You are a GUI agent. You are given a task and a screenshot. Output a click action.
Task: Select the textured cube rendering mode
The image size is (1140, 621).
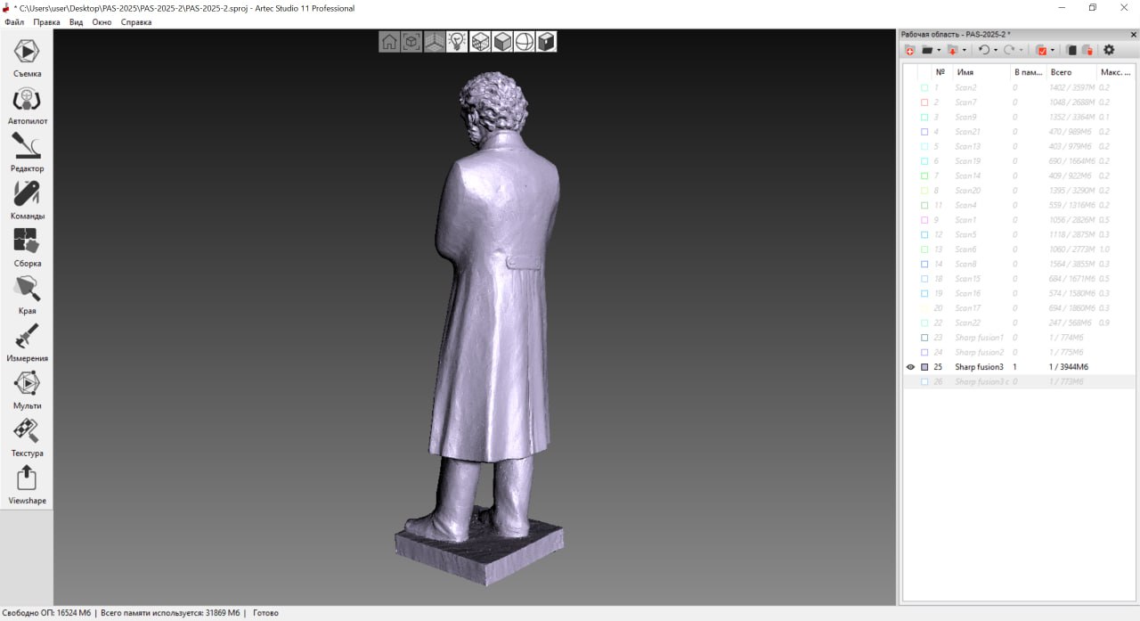[480, 42]
